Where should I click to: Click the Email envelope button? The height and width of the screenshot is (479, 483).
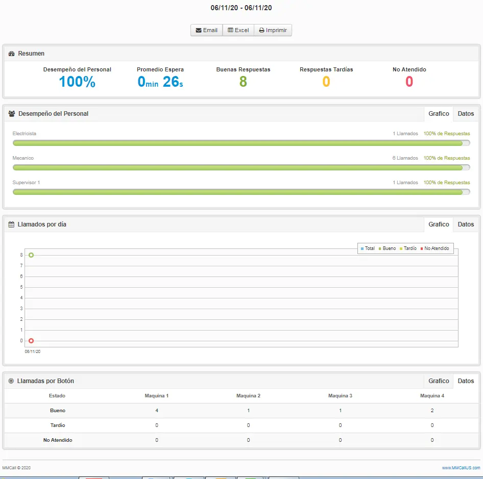[207, 30]
